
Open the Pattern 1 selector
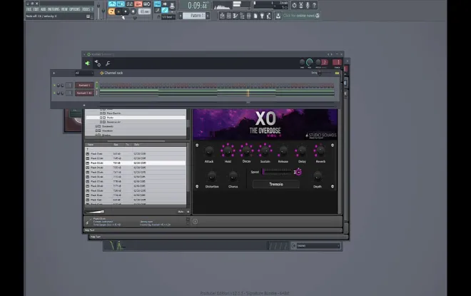click(194, 16)
